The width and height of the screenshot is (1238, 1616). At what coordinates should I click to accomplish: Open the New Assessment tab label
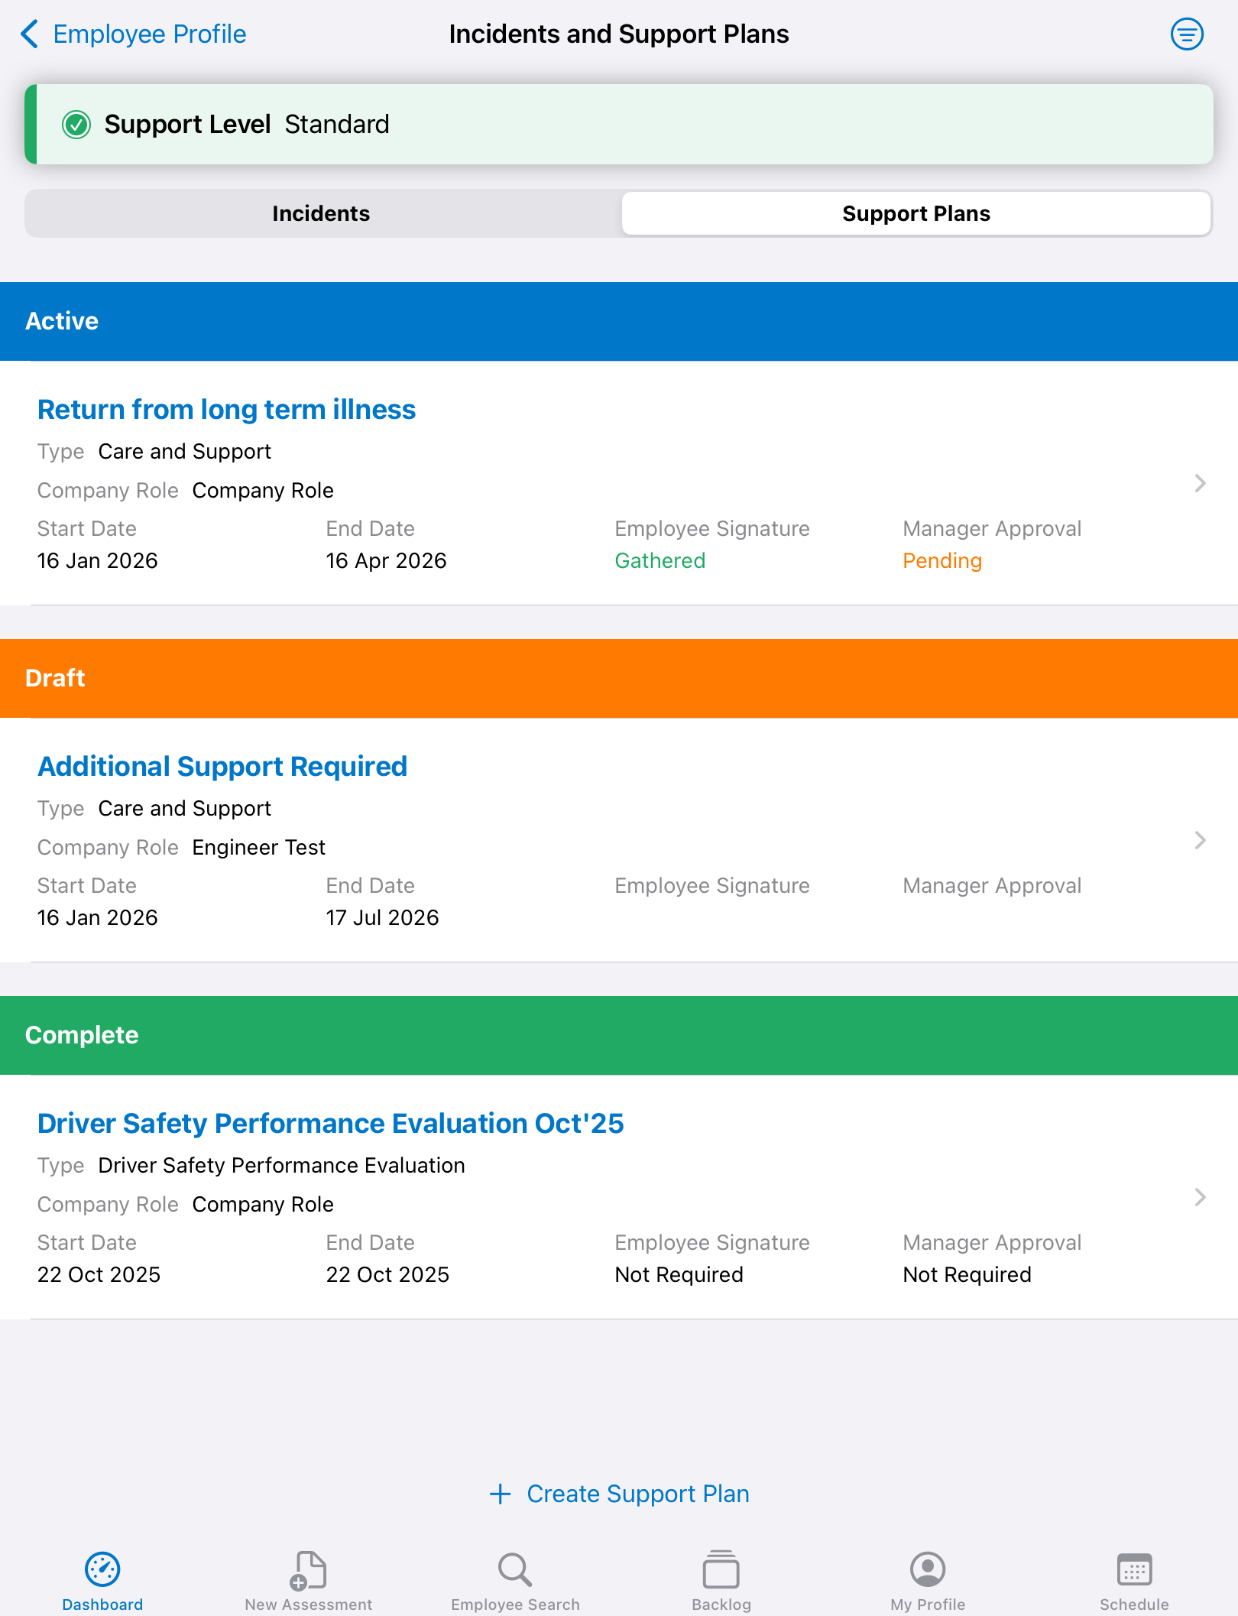click(309, 1605)
